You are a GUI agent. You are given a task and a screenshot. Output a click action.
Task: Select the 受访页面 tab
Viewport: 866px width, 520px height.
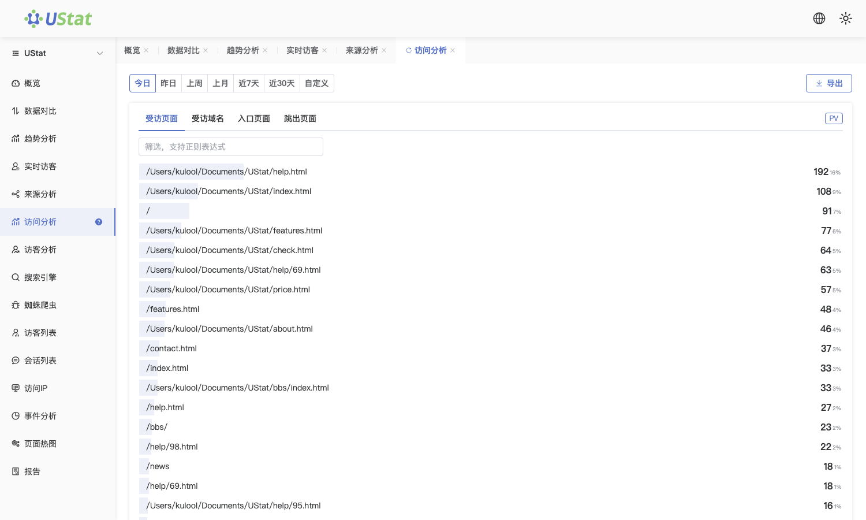pyautogui.click(x=162, y=118)
